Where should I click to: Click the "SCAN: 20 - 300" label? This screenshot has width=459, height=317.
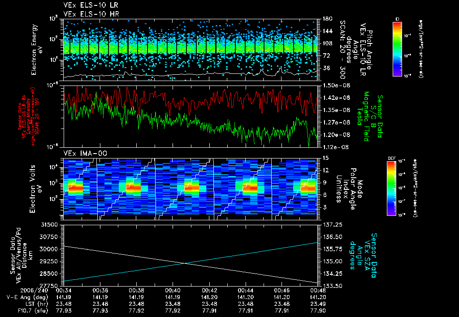(342, 50)
